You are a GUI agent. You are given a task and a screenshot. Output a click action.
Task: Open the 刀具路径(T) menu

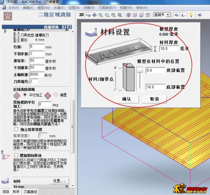pos(107,8)
